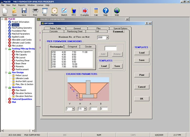Open the Web globe icon
Screen dimensions: 190x137
tap(117, 12)
